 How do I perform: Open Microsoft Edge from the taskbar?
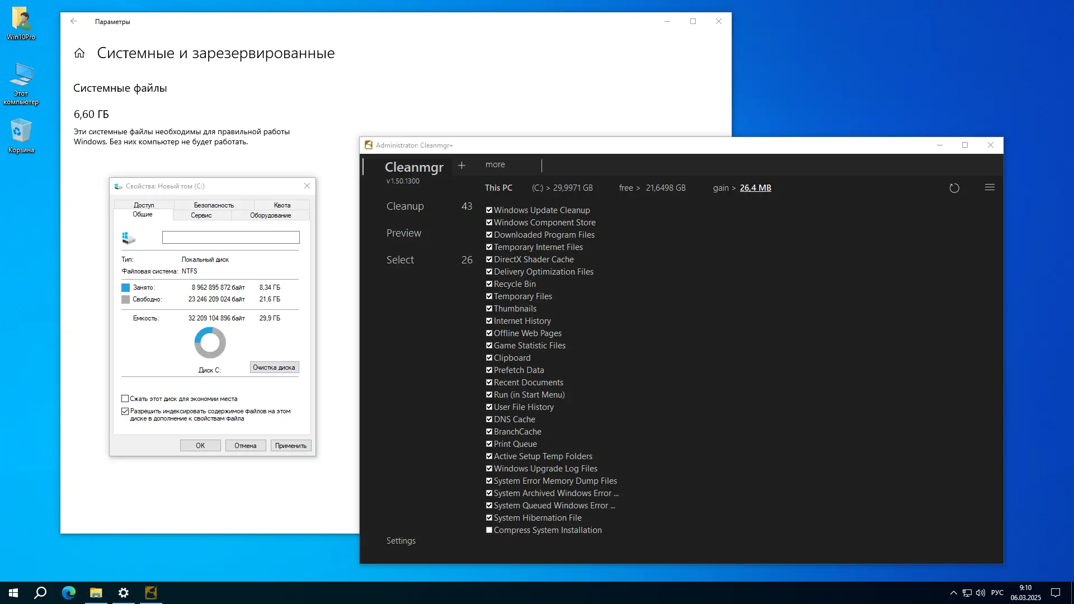coord(69,593)
